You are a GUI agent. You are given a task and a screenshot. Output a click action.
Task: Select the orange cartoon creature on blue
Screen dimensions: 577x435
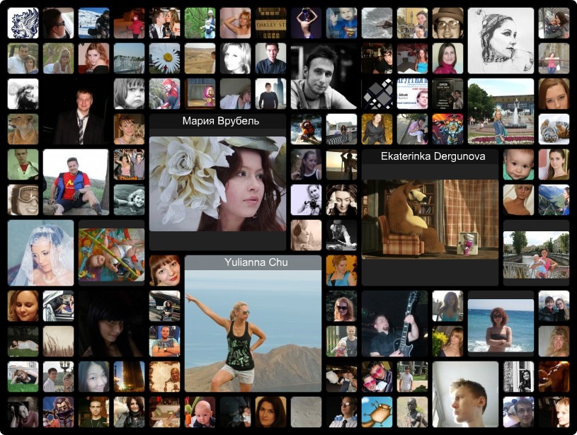tap(377, 412)
